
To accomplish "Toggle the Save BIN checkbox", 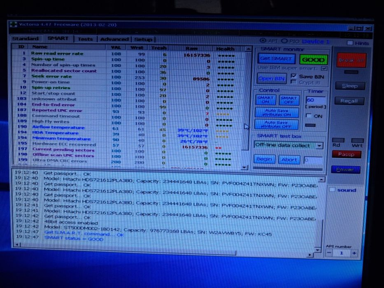I will click(x=293, y=76).
